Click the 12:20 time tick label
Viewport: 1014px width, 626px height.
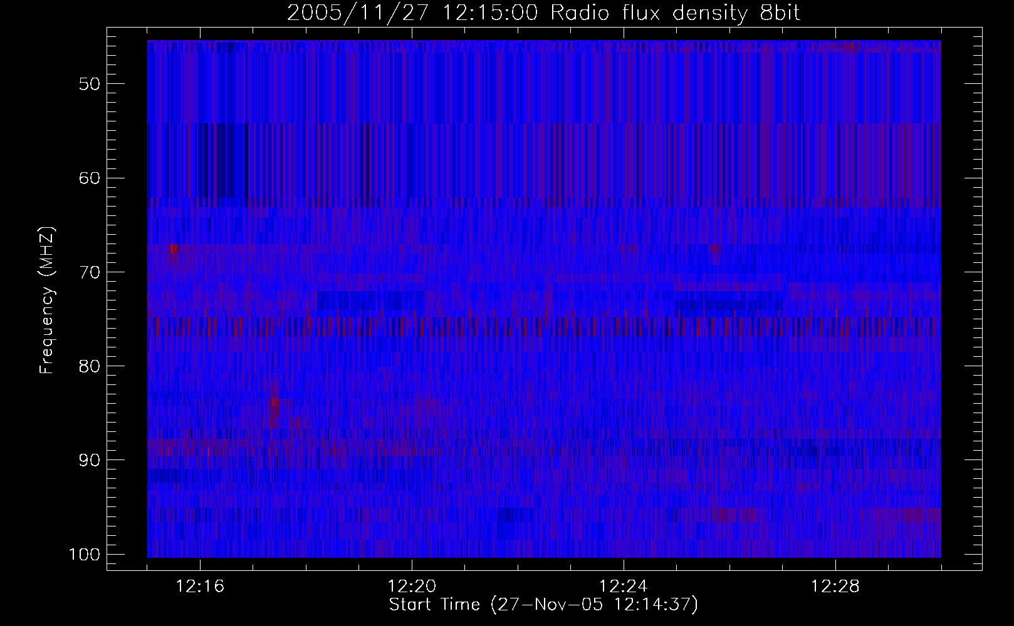[412, 587]
